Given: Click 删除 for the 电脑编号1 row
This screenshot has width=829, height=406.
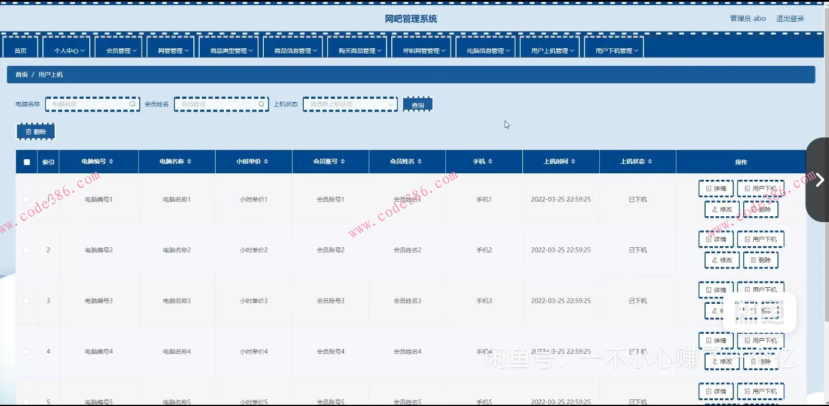Looking at the screenshot, I should 760,209.
